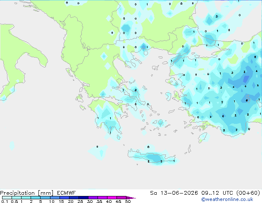Pick the 0.1–0.5 mm legend swatch
Screen dimensions: 262x203
pos(7,198)
